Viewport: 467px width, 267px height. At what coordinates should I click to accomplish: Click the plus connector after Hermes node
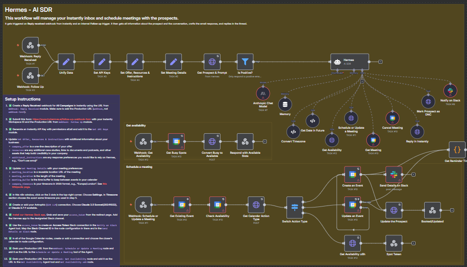[381, 62]
